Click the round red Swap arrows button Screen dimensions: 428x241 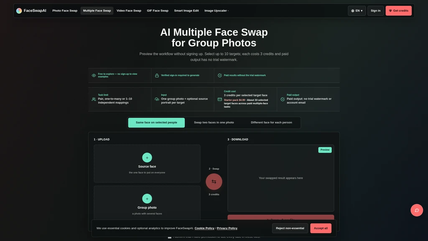click(214, 182)
